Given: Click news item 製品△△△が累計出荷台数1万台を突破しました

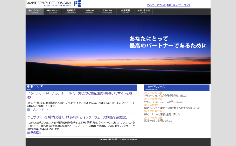Looking at the screenshot, I should (x=172, y=108).
